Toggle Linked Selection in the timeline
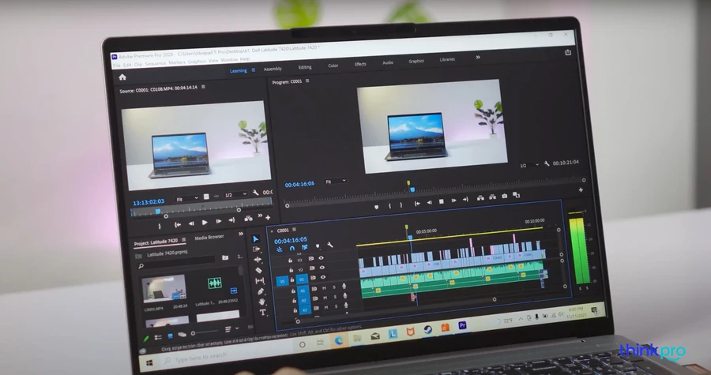 [305, 247]
